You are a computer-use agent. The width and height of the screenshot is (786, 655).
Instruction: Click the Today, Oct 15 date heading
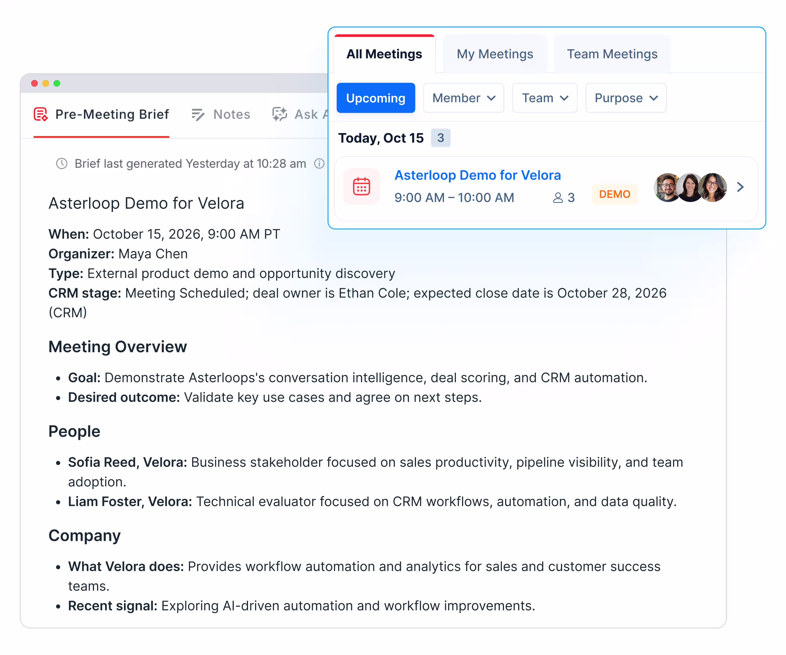(381, 138)
